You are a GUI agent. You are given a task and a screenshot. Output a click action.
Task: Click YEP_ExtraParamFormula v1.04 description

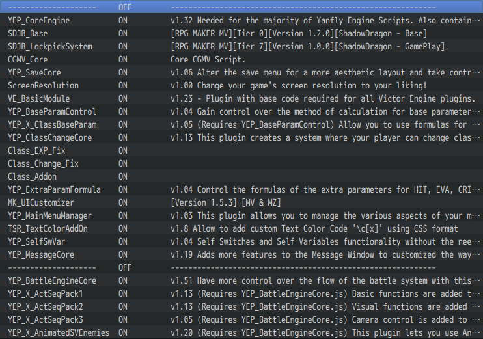325,189
